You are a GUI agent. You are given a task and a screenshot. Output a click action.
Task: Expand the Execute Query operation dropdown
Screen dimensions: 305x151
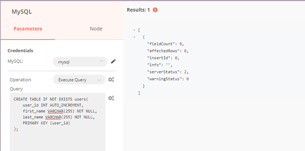[79, 80]
